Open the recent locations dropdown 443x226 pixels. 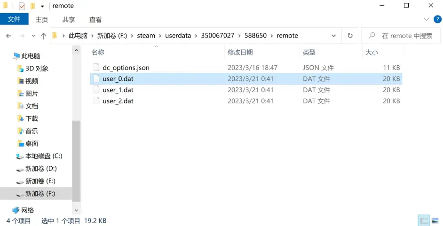point(33,36)
